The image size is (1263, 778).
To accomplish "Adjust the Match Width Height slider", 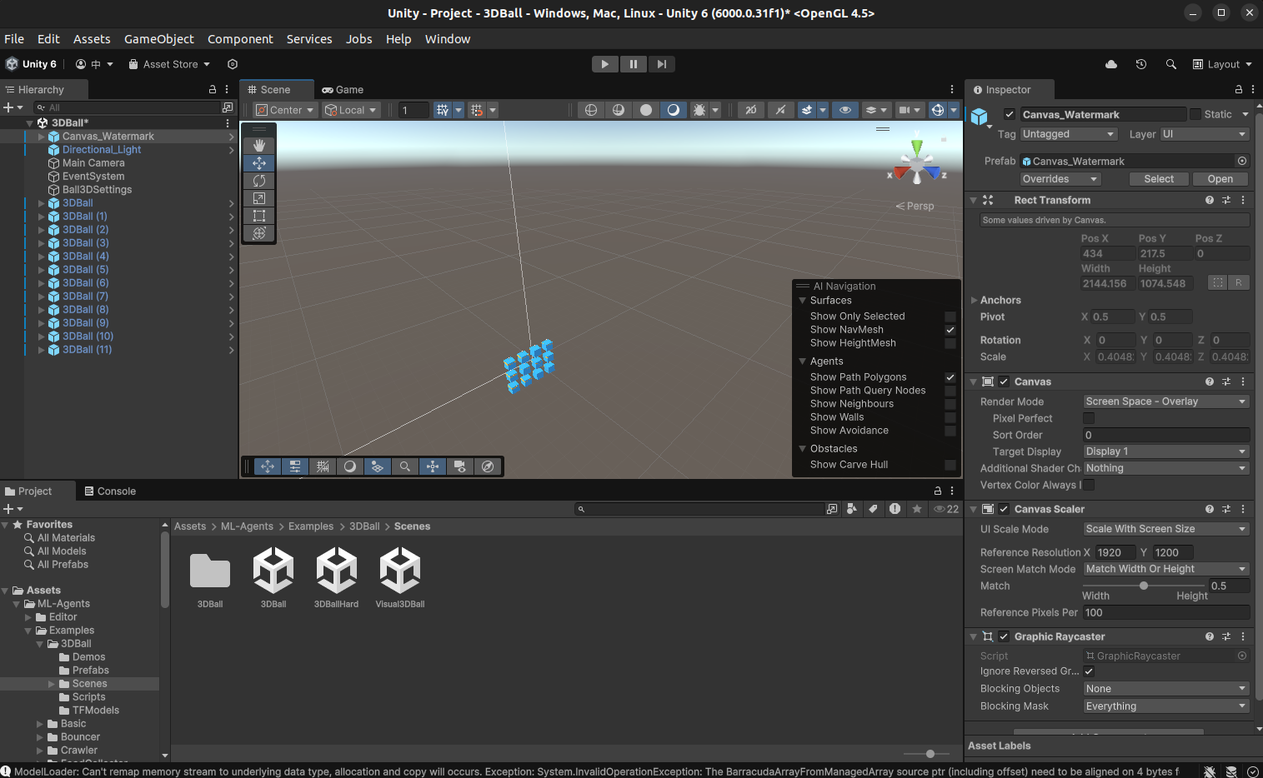I will tap(1144, 586).
